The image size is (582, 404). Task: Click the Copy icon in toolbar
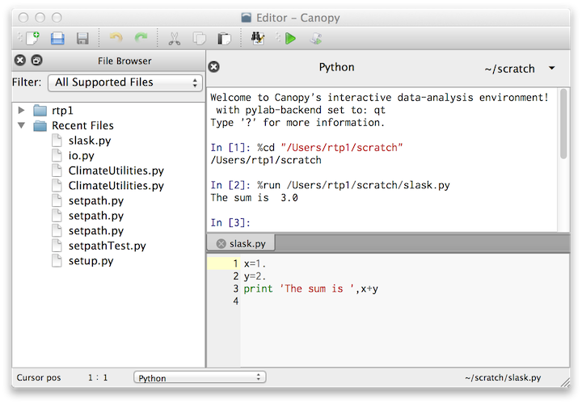(x=199, y=38)
